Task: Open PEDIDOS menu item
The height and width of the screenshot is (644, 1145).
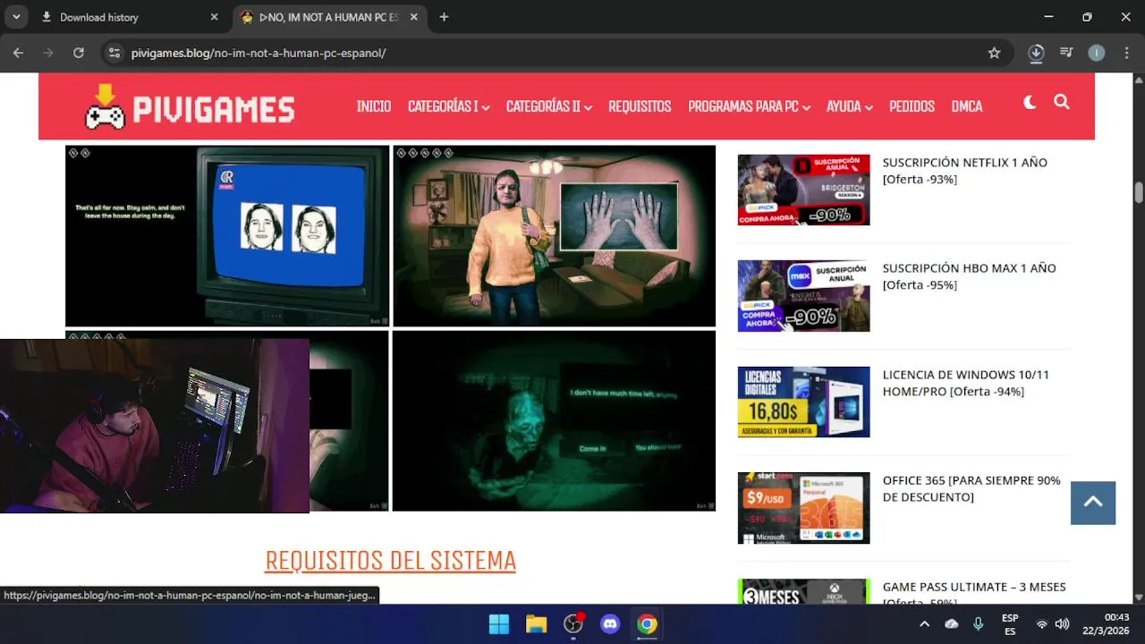Action: pyautogui.click(x=912, y=106)
